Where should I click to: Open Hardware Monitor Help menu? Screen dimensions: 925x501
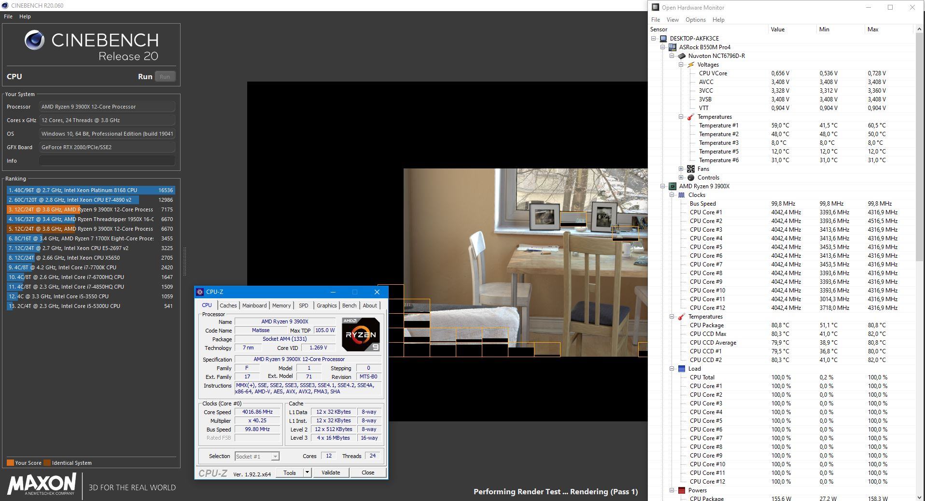[x=718, y=20]
